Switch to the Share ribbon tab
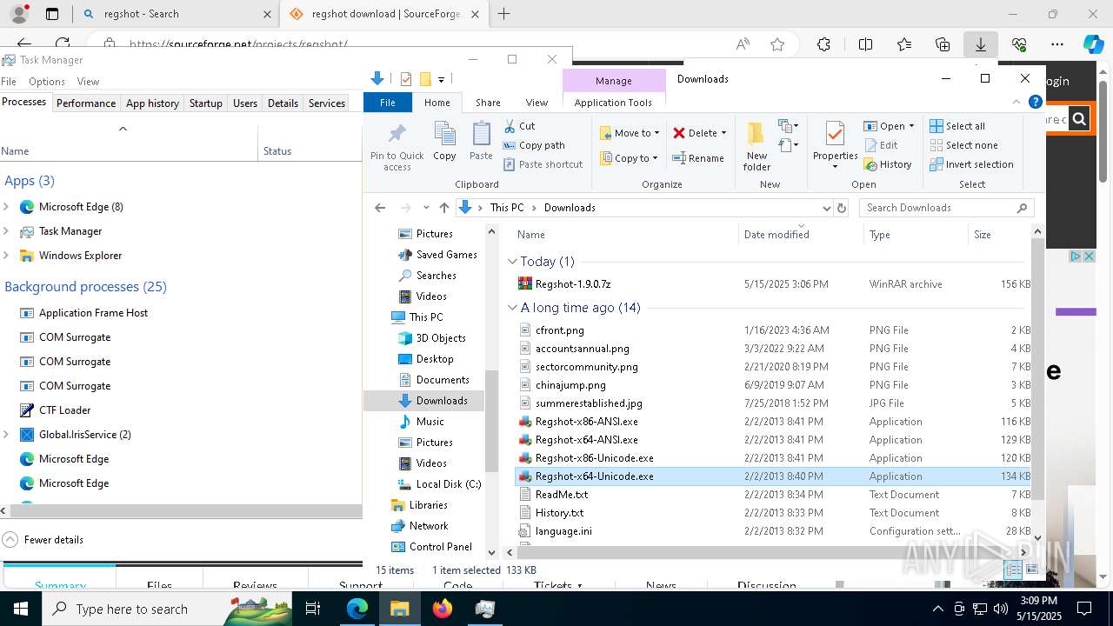 [x=488, y=103]
